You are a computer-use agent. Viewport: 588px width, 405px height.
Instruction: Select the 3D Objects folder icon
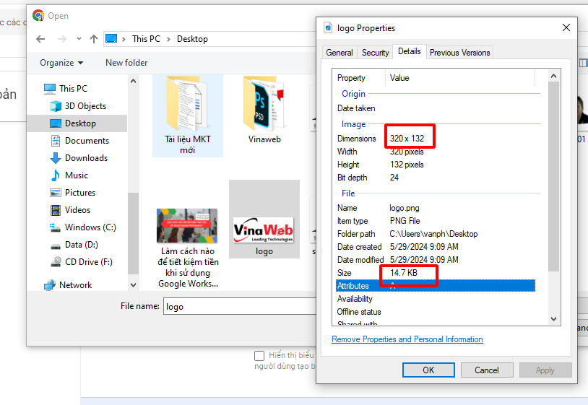56,106
